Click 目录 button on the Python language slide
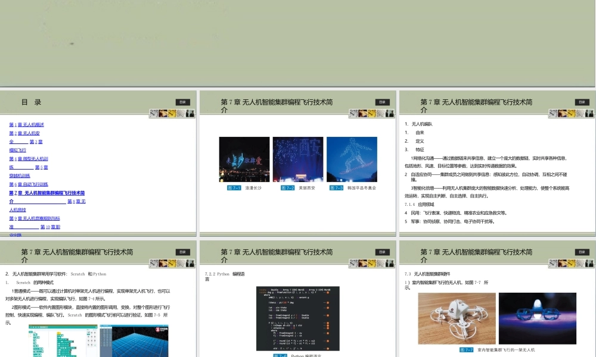This screenshot has width=596, height=357. point(382,252)
